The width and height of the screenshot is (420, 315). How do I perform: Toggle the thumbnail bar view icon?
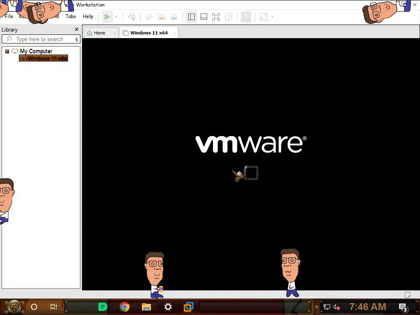[x=204, y=17]
